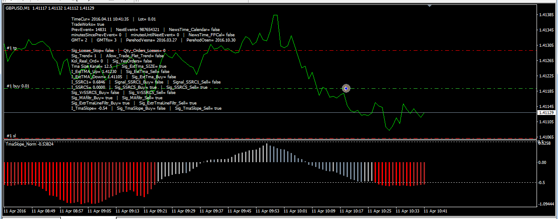
Task: Click the 'Signal_SSRC1_Buy= false' text
Action: coord(139,81)
